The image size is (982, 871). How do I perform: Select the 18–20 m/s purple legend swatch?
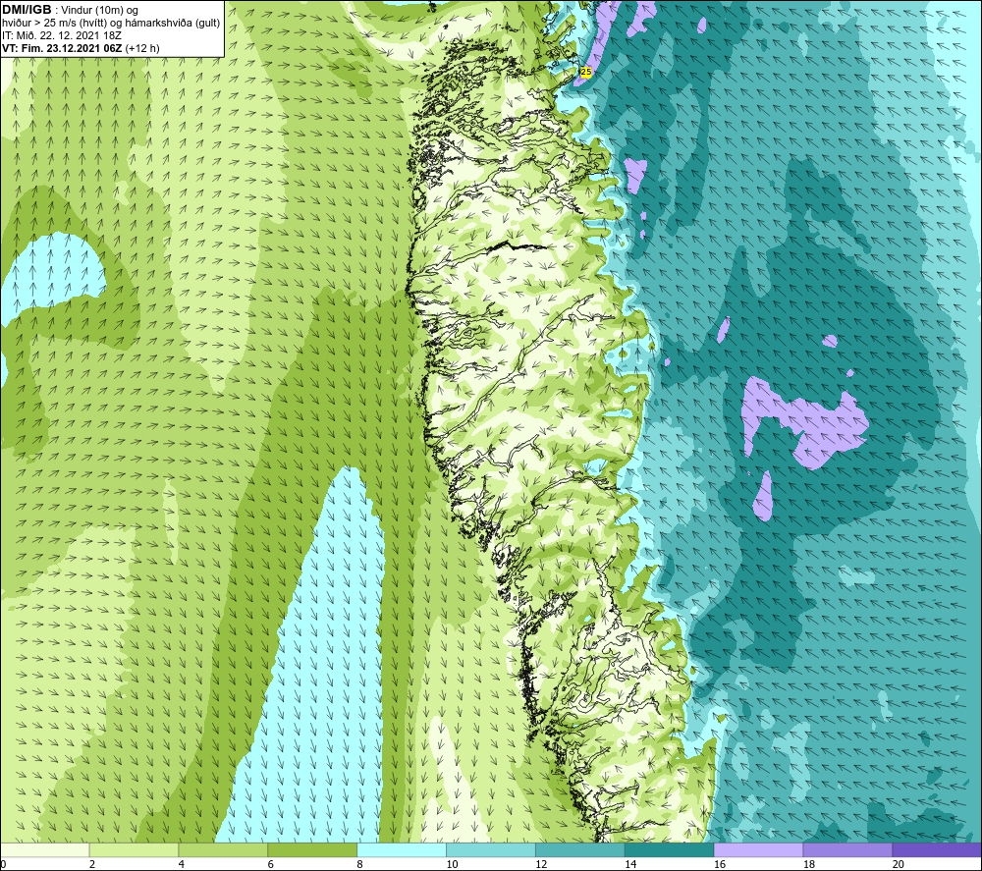click(x=848, y=849)
